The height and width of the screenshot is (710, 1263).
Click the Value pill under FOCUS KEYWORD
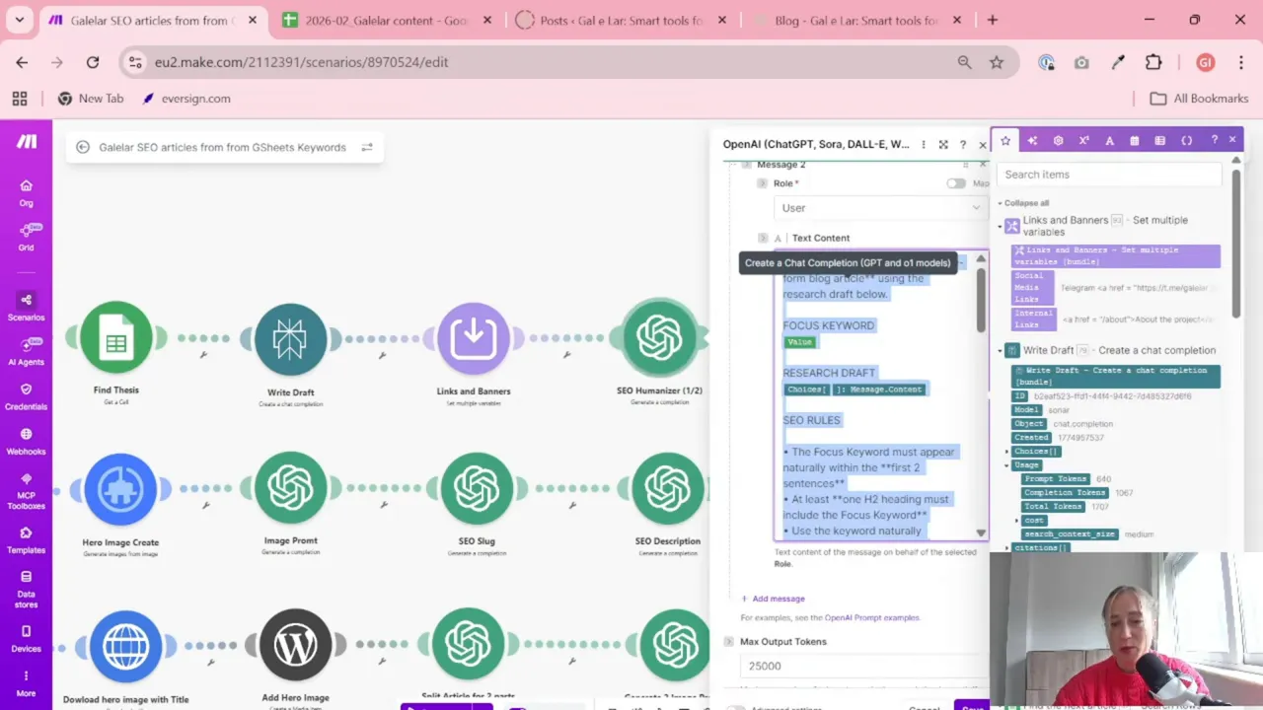click(x=799, y=342)
